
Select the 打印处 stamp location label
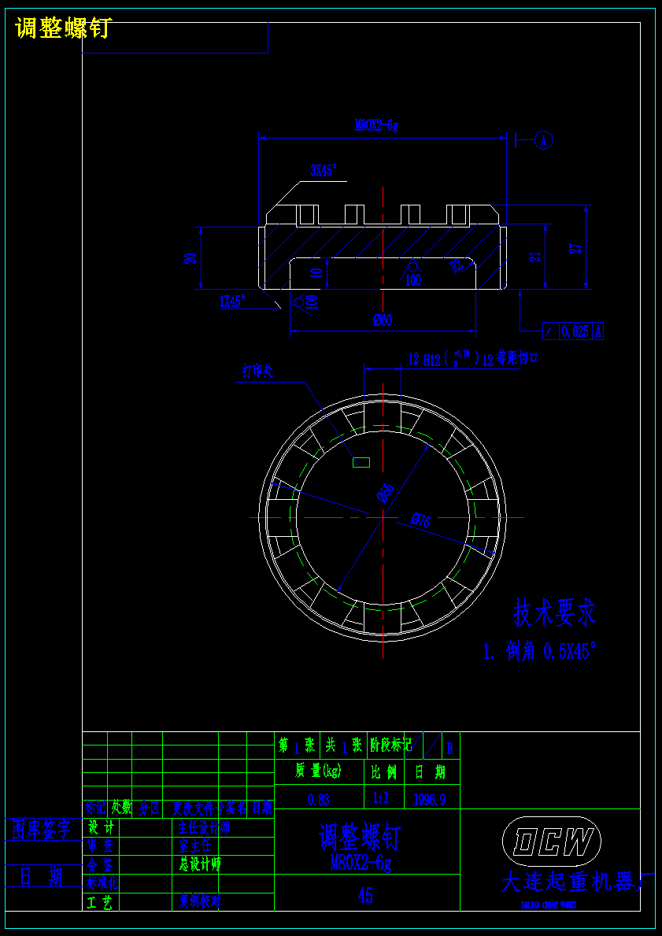[x=257, y=372]
